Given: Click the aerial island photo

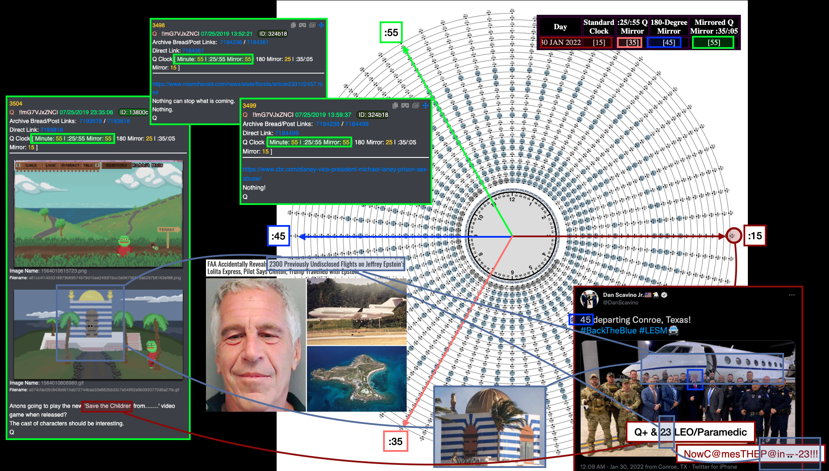Looking at the screenshot, I should coord(356,379).
